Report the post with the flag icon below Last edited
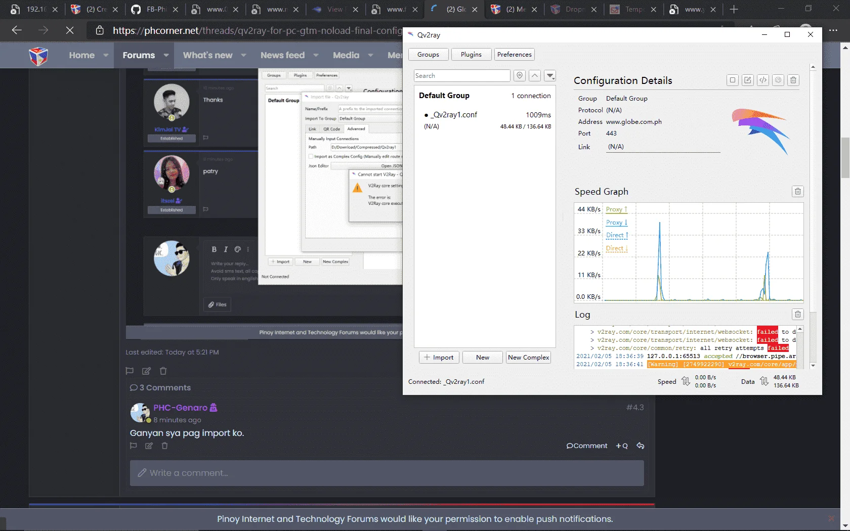The width and height of the screenshot is (850, 531). 130,371
